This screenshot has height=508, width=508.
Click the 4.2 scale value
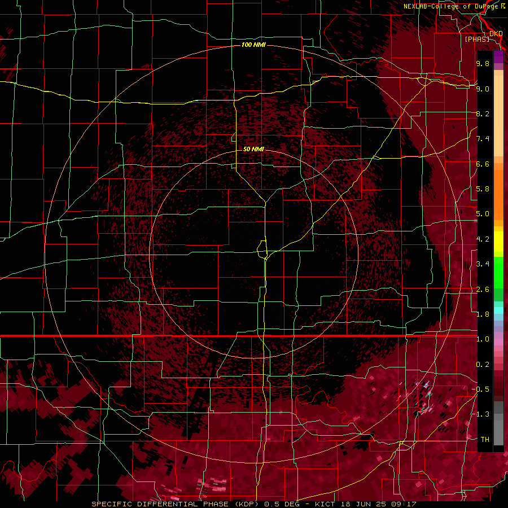pos(483,239)
